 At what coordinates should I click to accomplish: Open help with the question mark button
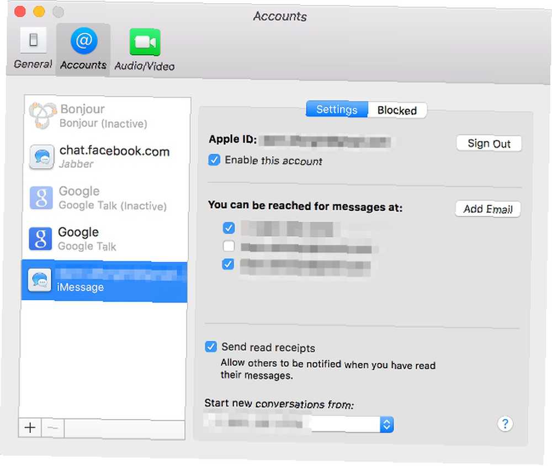pos(505,423)
